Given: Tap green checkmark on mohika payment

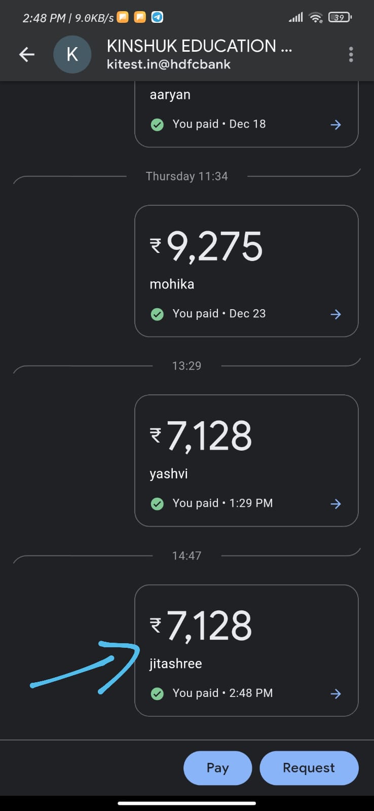Looking at the screenshot, I should [157, 314].
